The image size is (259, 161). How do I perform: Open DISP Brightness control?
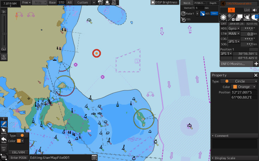[165, 2]
